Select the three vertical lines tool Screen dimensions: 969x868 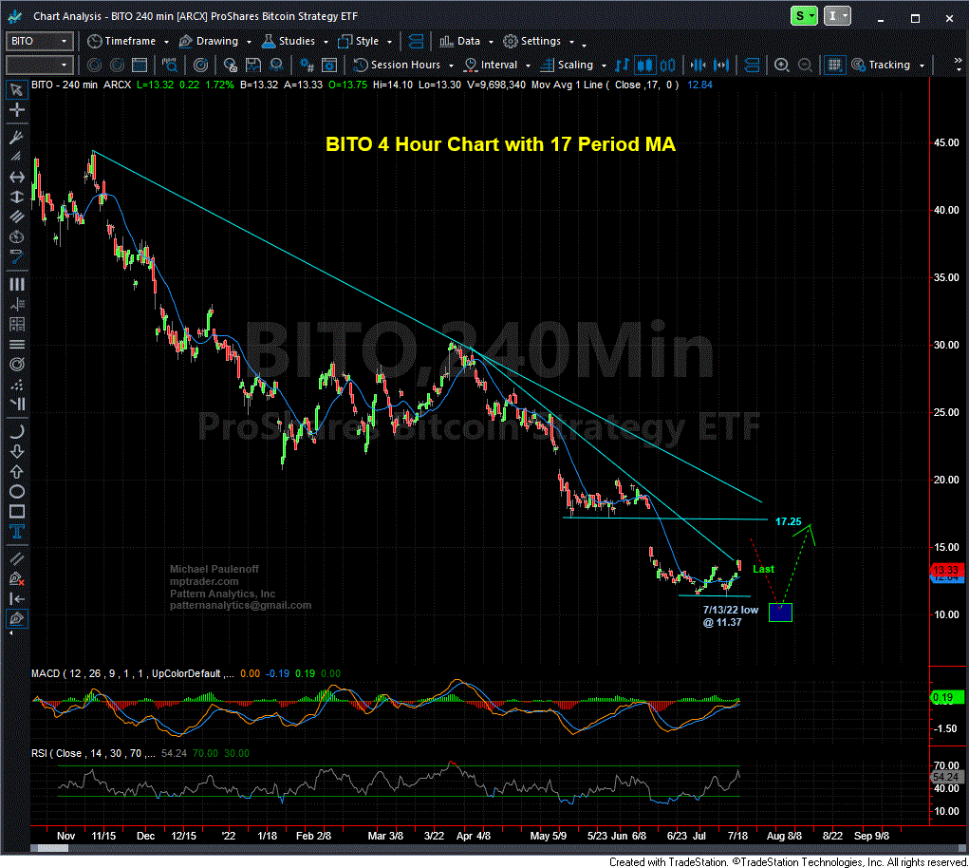click(x=17, y=284)
